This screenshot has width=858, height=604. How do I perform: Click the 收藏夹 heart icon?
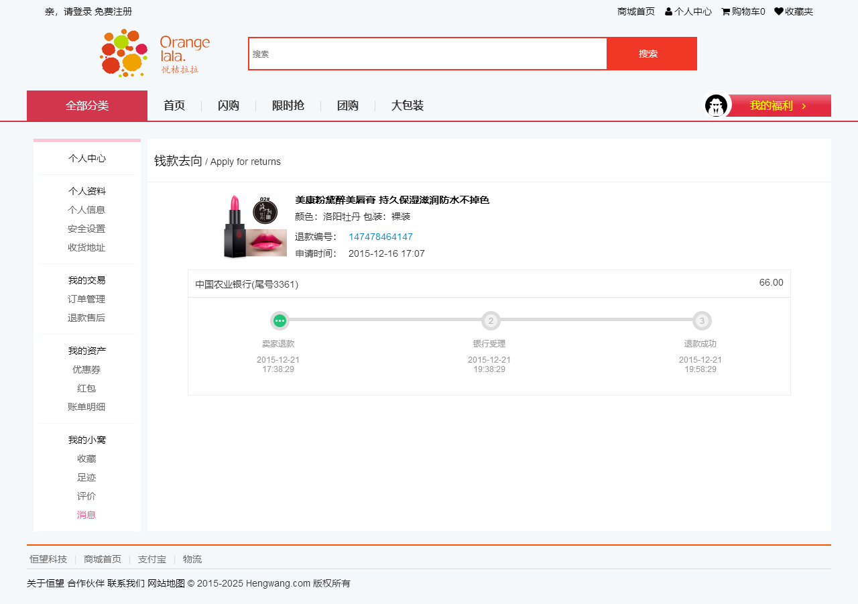click(778, 11)
